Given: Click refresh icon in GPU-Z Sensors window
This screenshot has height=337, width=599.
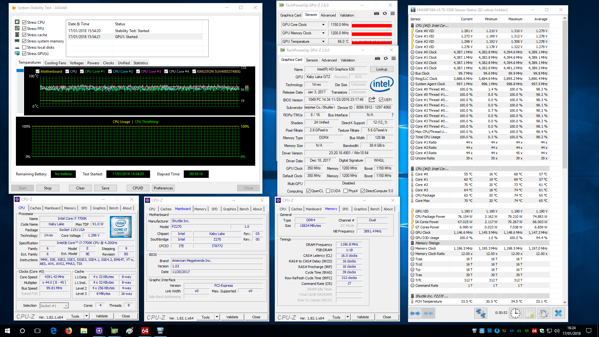Looking at the screenshot, I should [385, 13].
